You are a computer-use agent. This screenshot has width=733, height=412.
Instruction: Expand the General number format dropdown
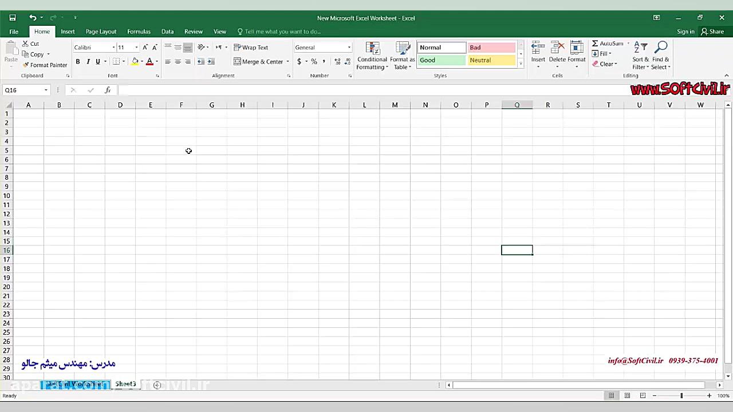(x=349, y=47)
